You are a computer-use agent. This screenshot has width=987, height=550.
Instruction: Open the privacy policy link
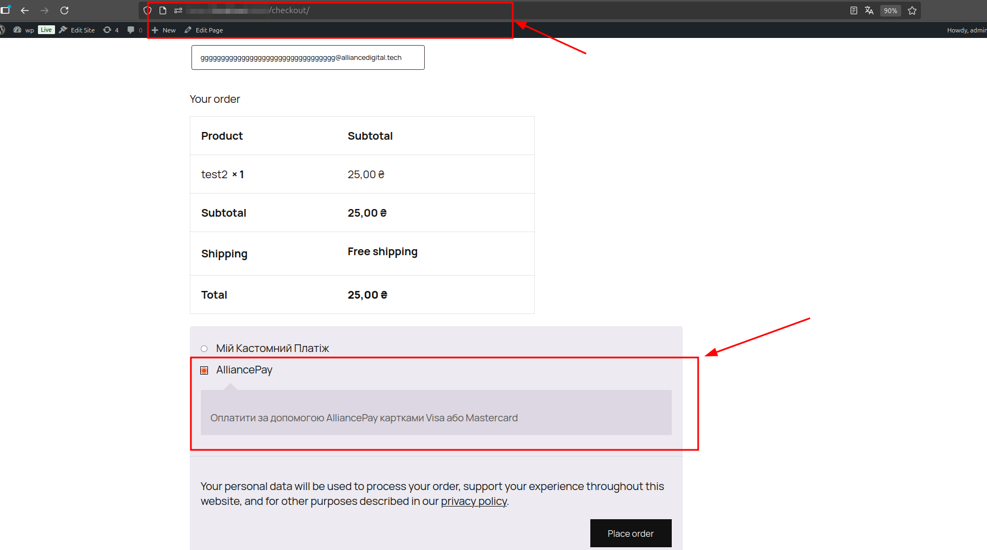(474, 502)
